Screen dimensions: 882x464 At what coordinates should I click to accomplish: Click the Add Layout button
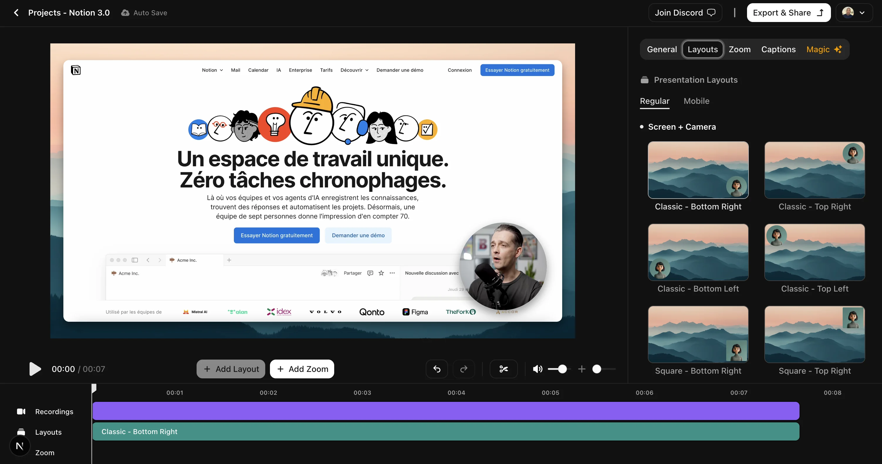click(x=230, y=369)
